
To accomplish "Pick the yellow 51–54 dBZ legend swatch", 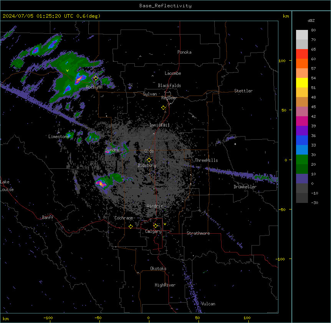I will (x=302, y=82).
